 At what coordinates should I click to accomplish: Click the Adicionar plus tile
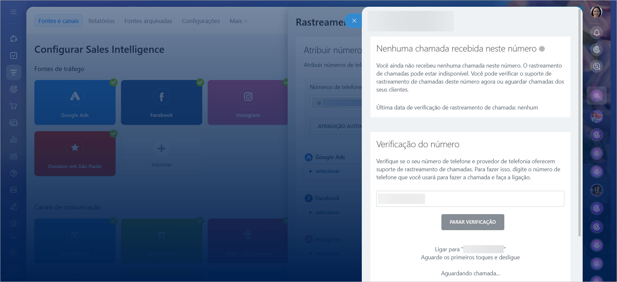pos(161,154)
